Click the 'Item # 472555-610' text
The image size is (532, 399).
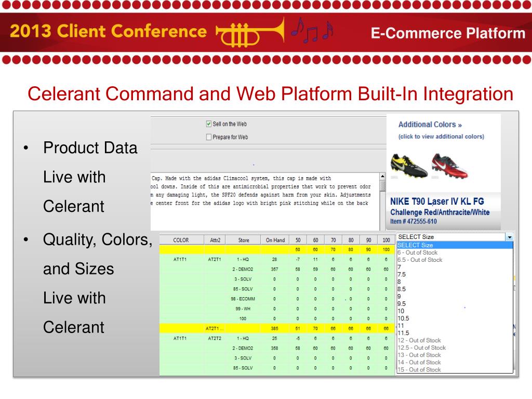coord(413,221)
